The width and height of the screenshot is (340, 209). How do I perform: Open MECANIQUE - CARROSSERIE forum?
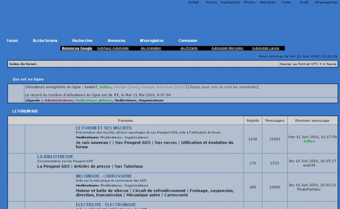click(x=104, y=176)
